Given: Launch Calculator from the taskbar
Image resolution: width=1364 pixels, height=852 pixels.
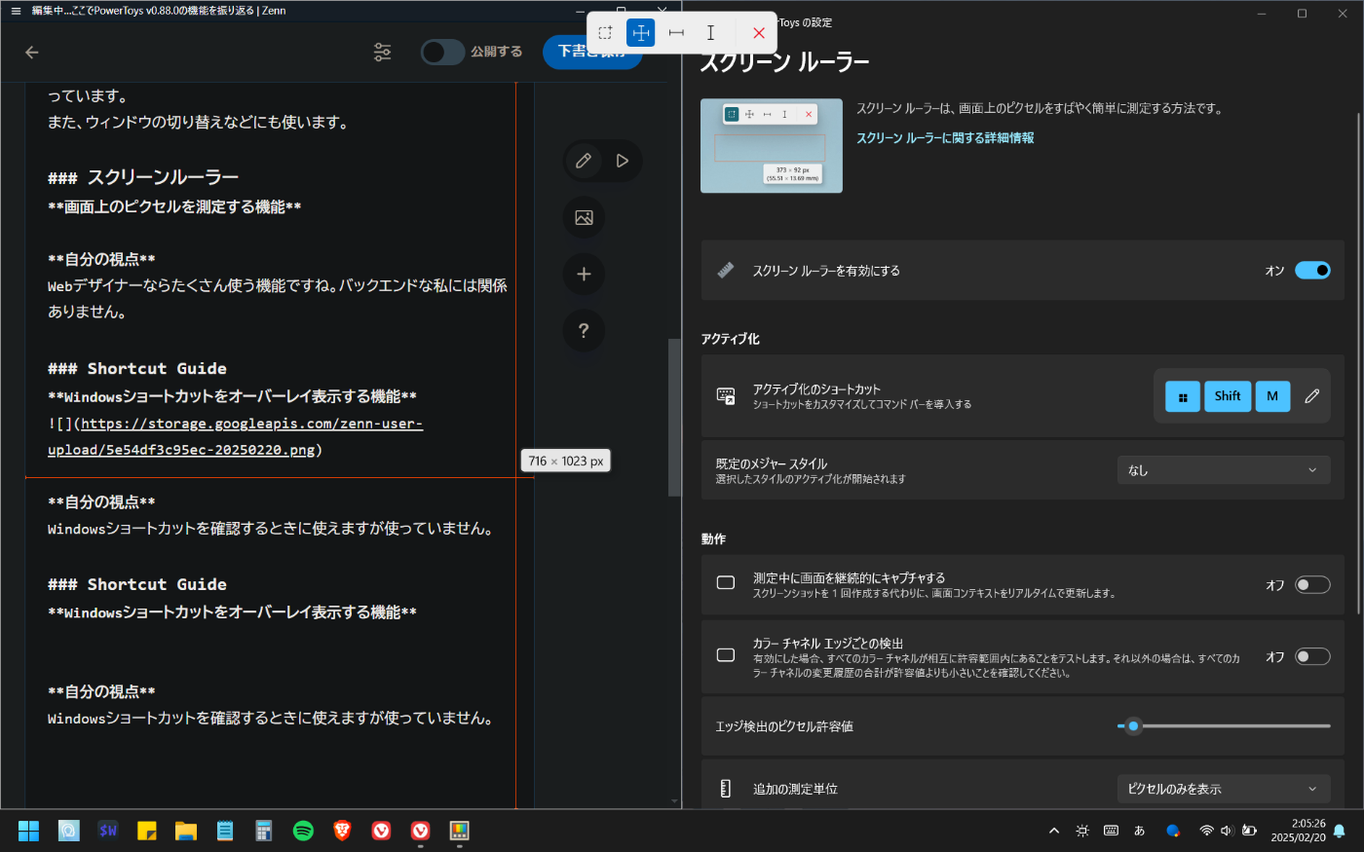Looking at the screenshot, I should pyautogui.click(x=264, y=831).
